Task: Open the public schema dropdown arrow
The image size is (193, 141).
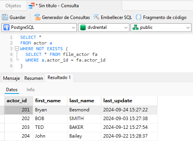Action: [188, 27]
